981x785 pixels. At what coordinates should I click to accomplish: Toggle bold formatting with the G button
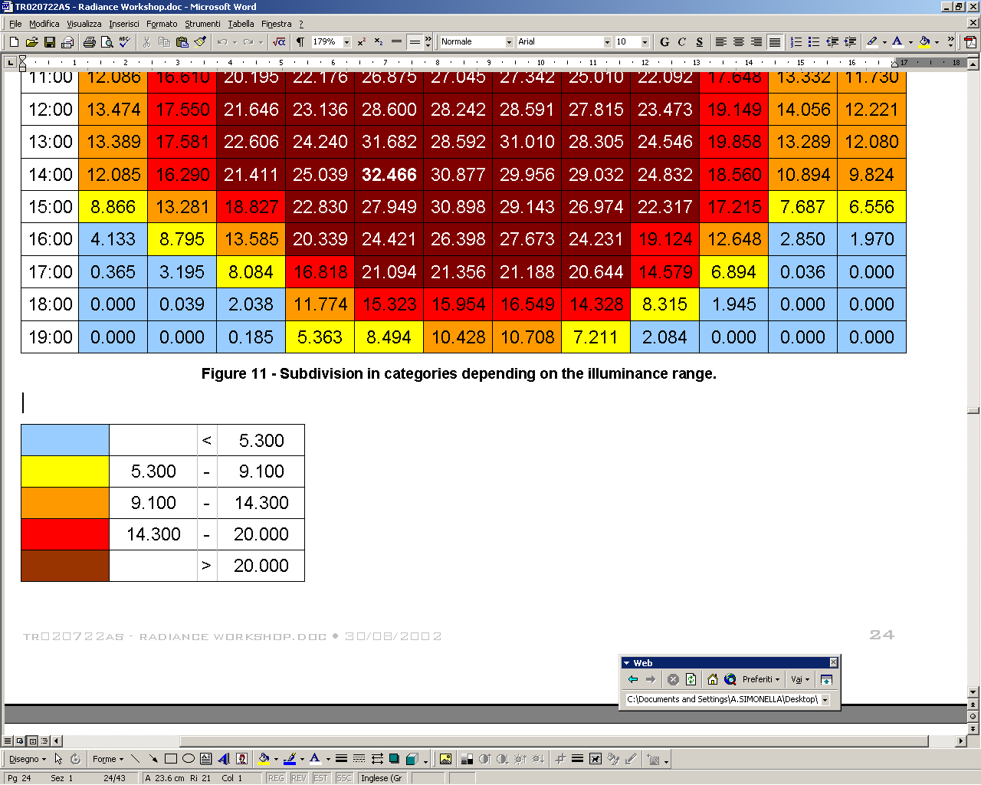[x=664, y=42]
